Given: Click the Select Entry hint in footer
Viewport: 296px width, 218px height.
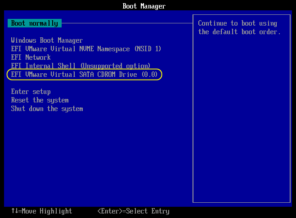Looking at the screenshot, I should tap(148, 211).
